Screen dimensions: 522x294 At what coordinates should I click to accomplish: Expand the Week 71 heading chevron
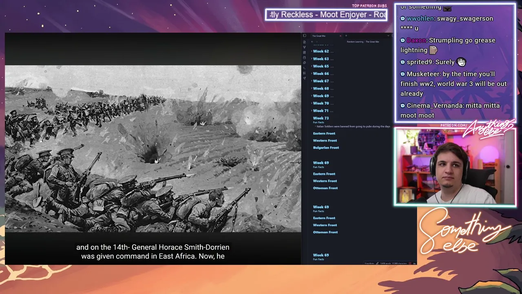312,111
